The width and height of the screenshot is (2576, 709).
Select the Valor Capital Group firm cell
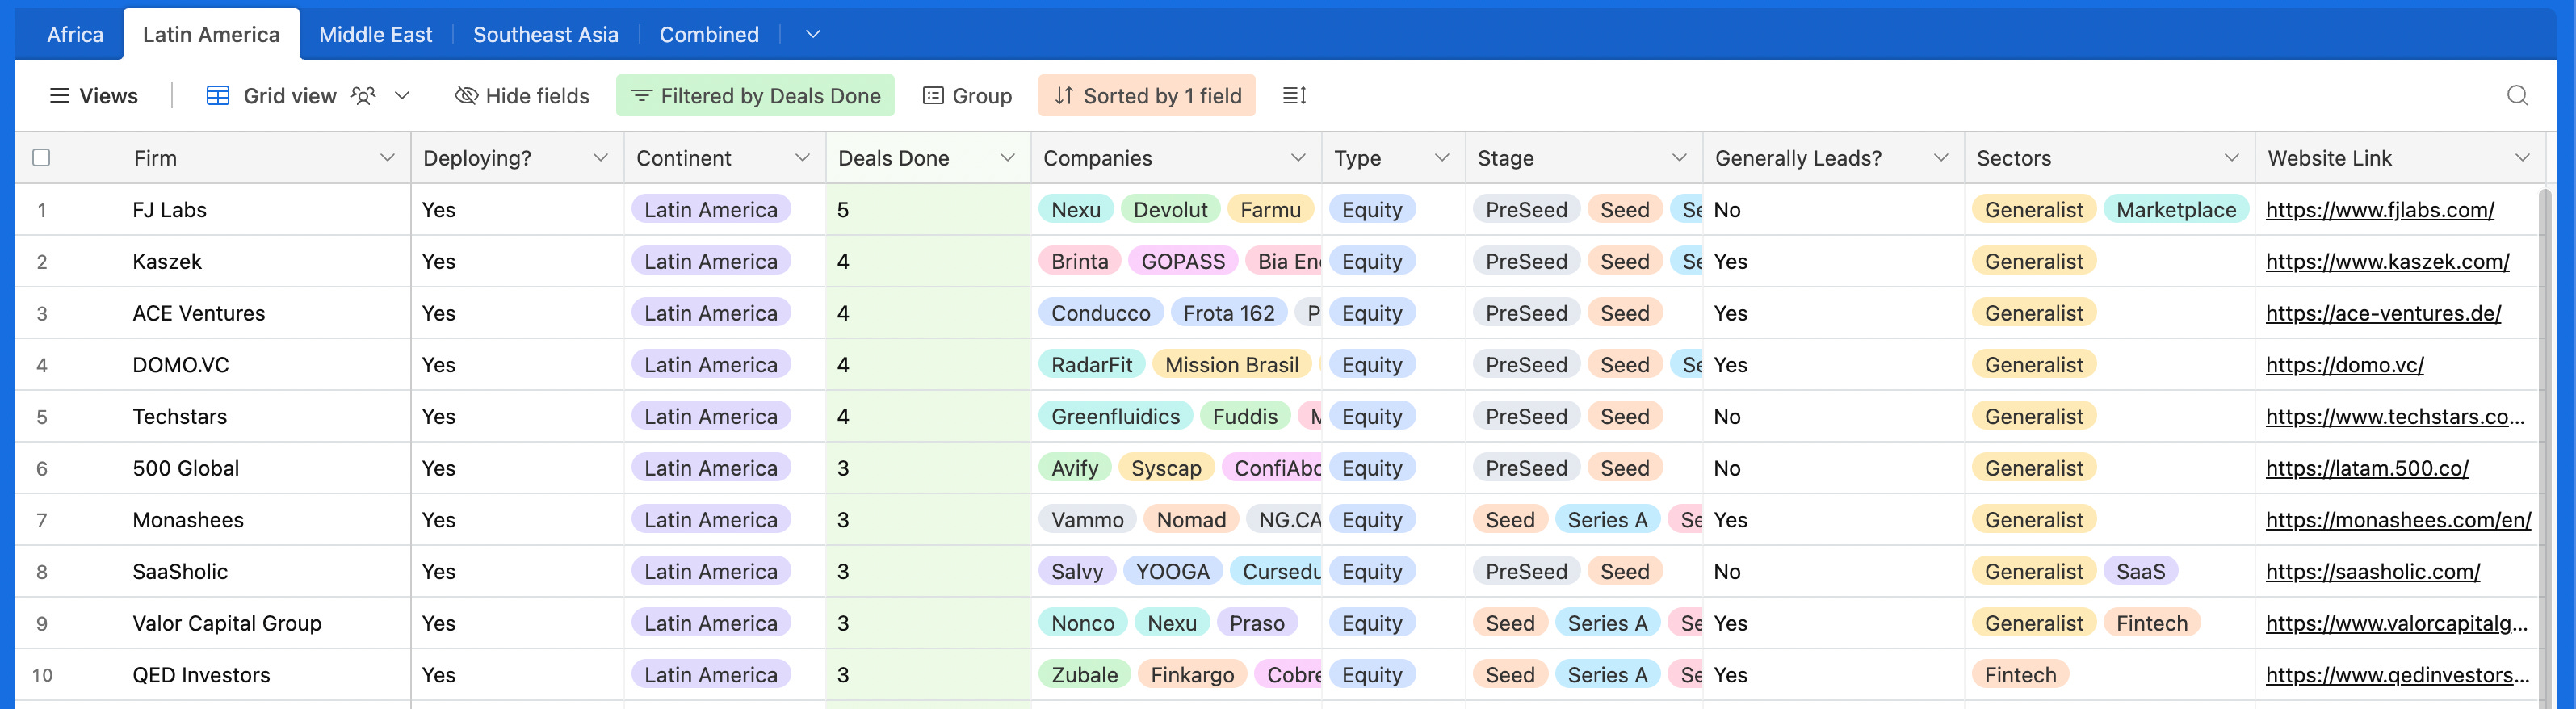(213, 624)
